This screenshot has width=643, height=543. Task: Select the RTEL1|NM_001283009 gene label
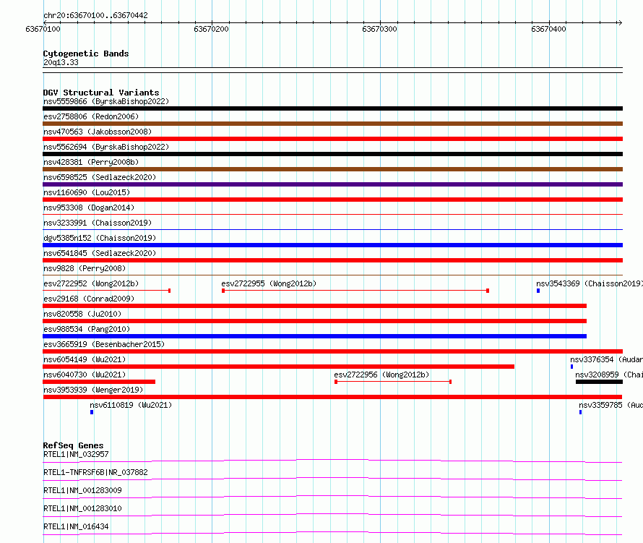(x=82, y=490)
